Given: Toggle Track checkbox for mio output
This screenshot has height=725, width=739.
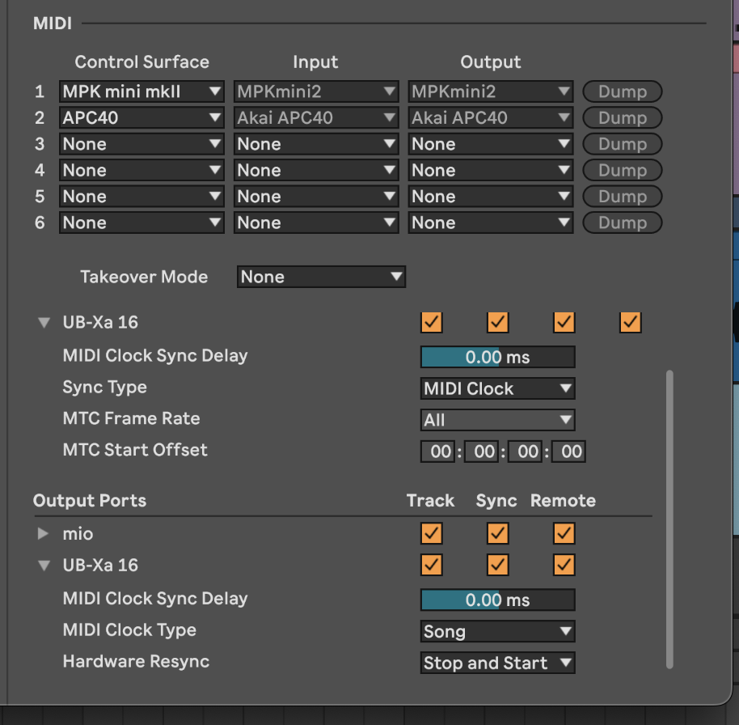Looking at the screenshot, I should click(431, 533).
